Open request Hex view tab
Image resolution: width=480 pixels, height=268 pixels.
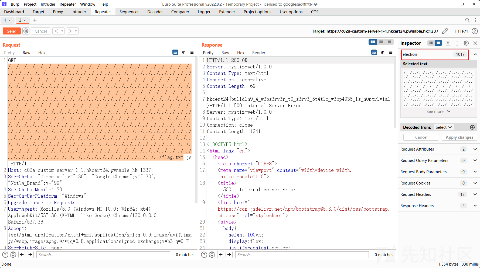42,53
